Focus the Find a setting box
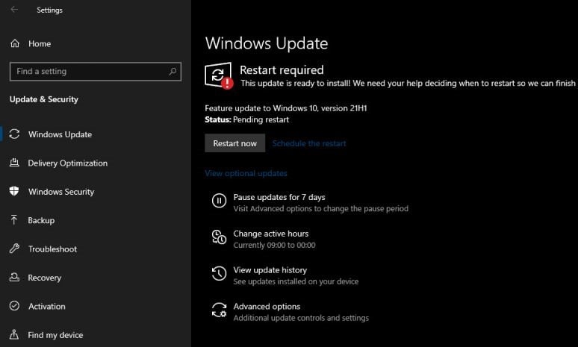Viewport: 578px width, 347px height. pos(96,72)
